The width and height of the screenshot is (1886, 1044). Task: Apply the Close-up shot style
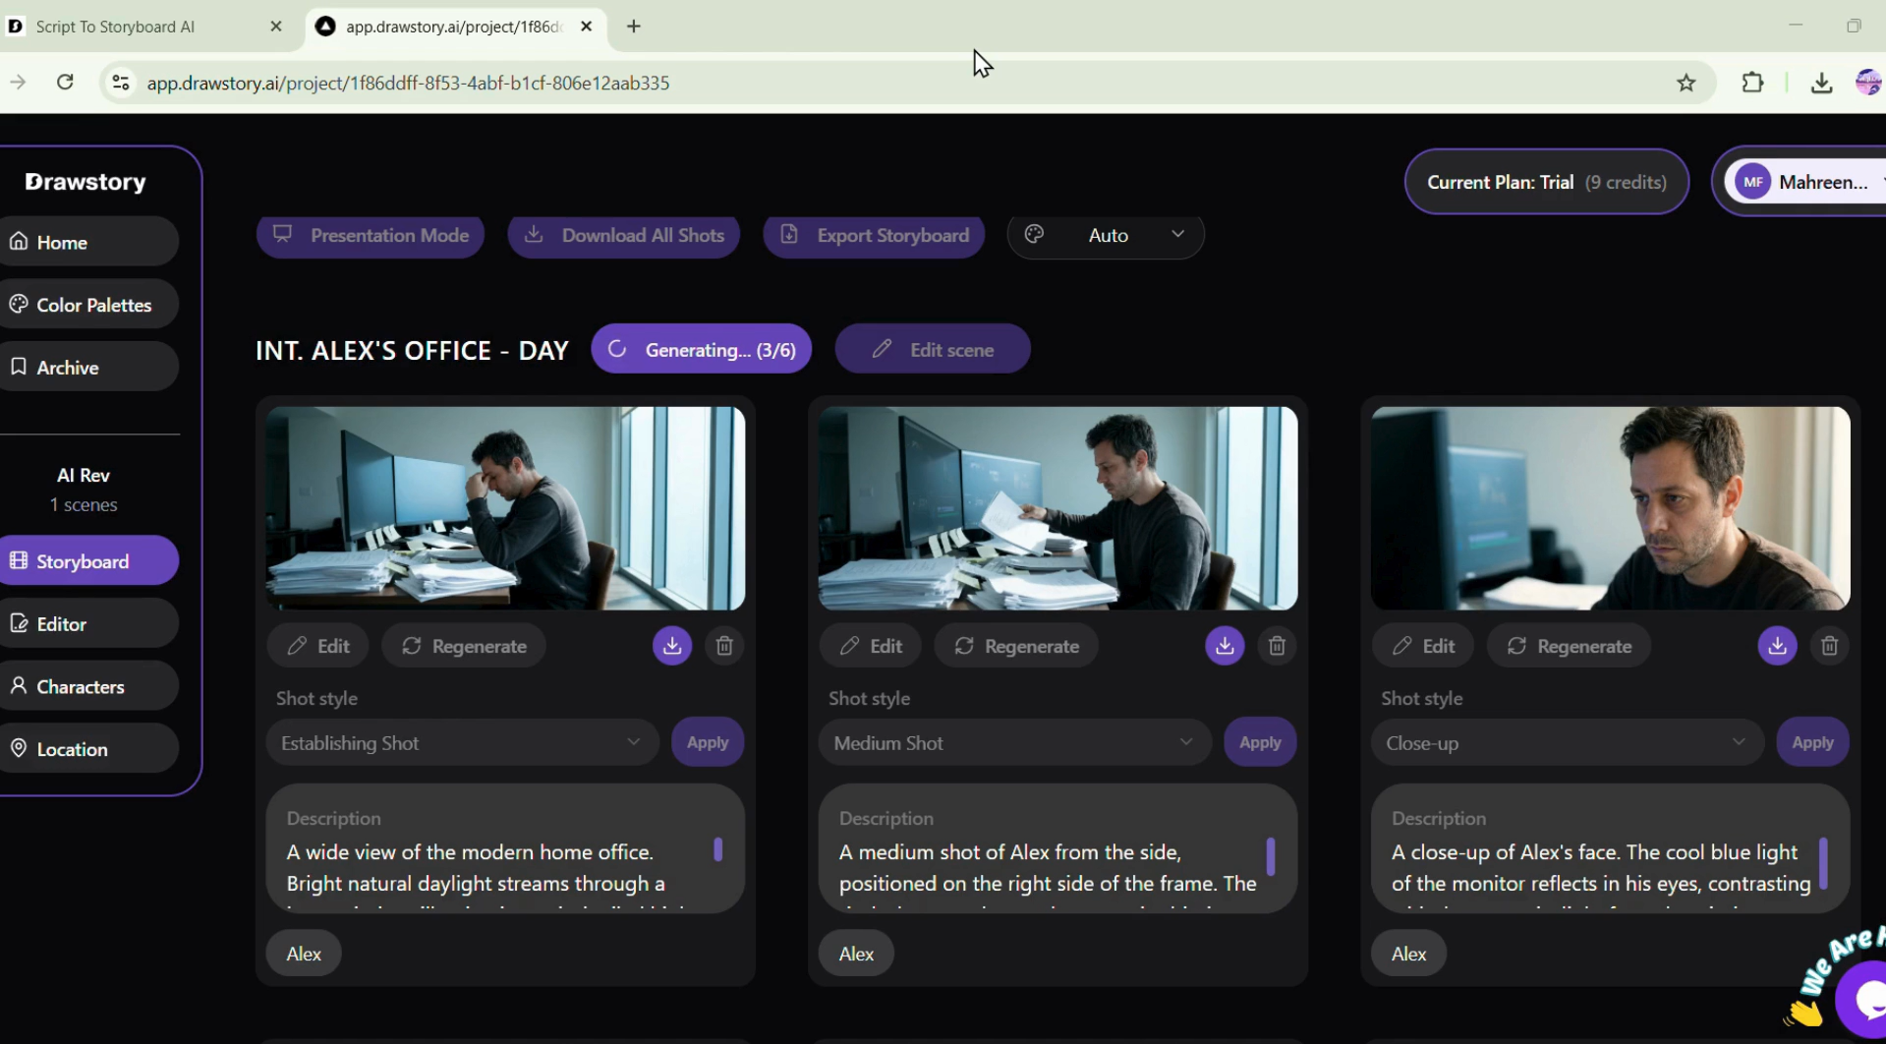pyautogui.click(x=1812, y=742)
